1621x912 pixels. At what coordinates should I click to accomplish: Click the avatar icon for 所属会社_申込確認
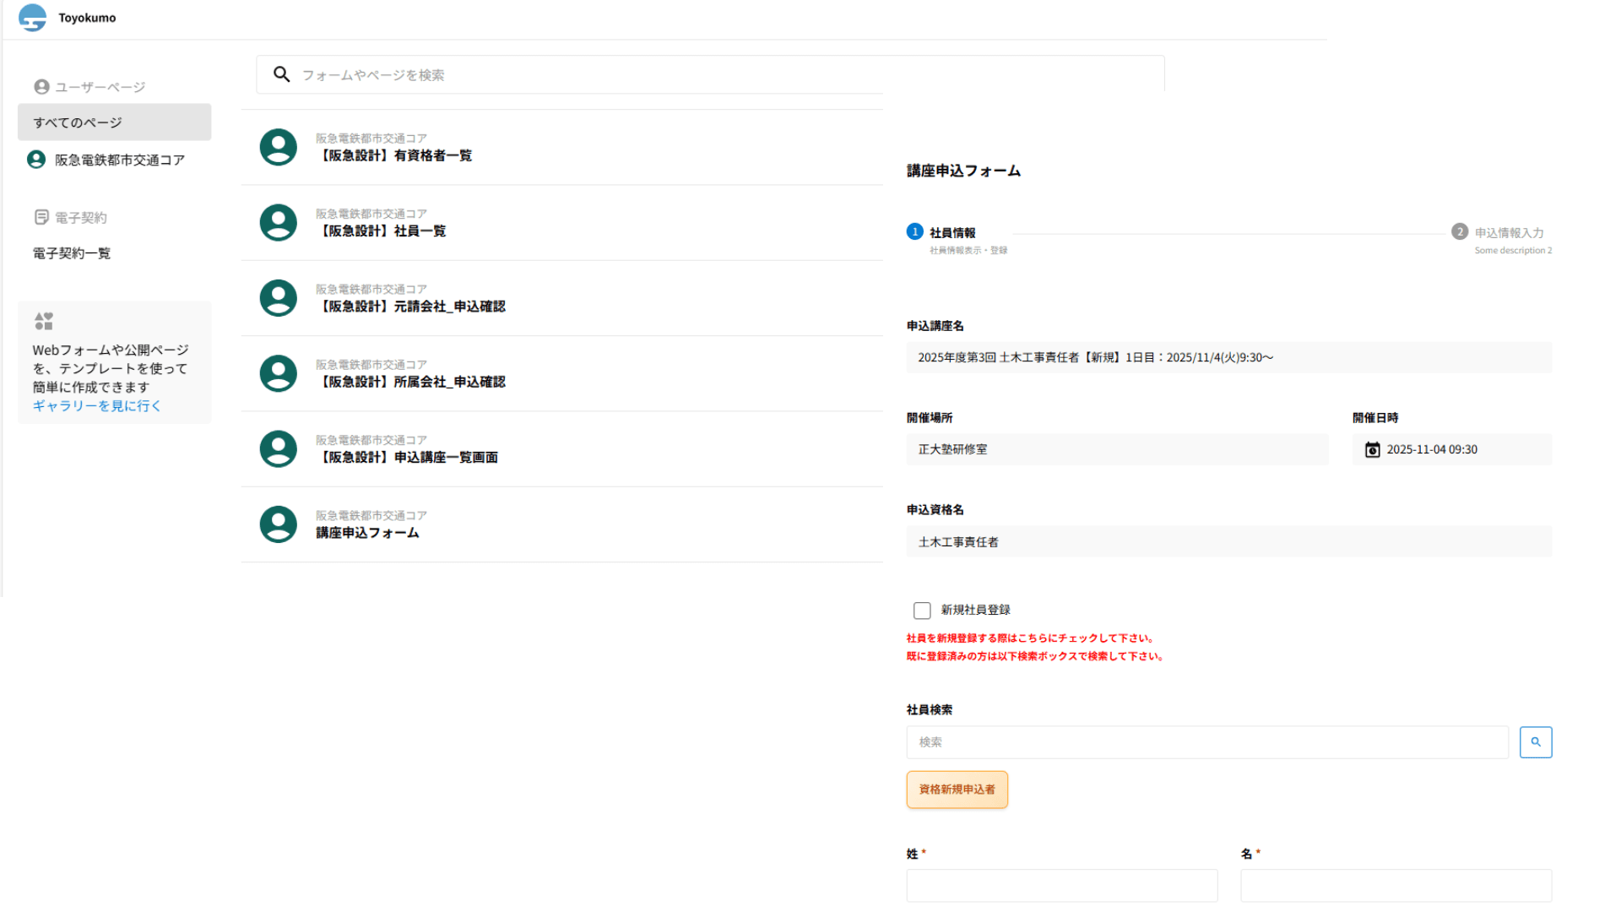[x=279, y=373]
